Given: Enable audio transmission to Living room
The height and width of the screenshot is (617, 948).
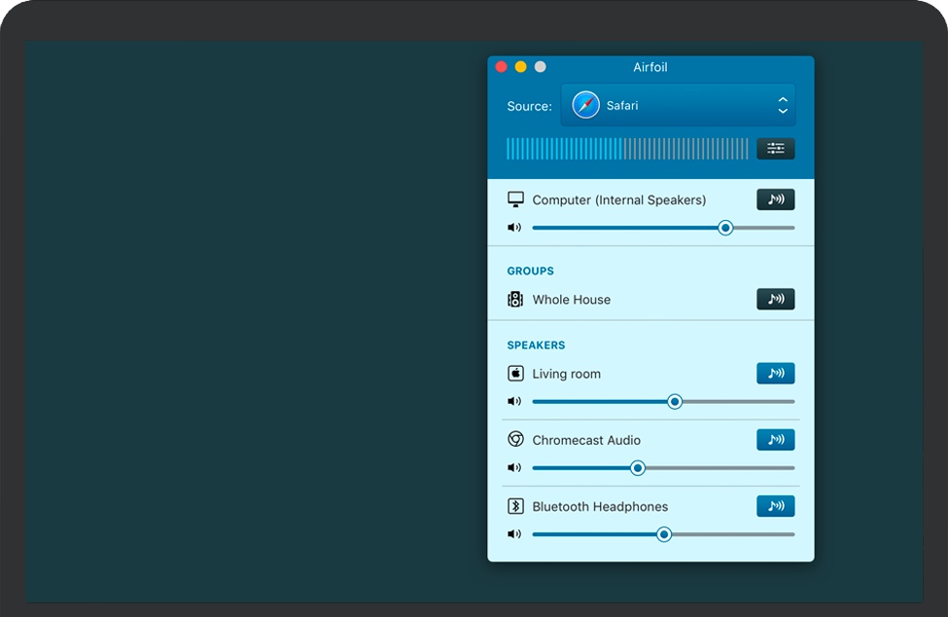Looking at the screenshot, I should pos(775,373).
